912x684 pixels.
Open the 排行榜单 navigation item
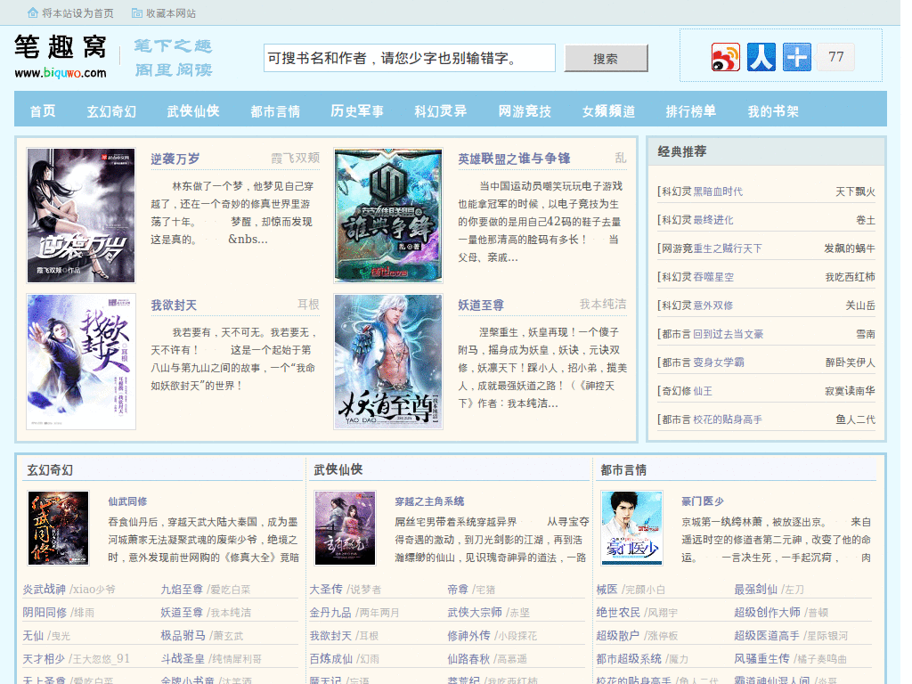click(691, 111)
